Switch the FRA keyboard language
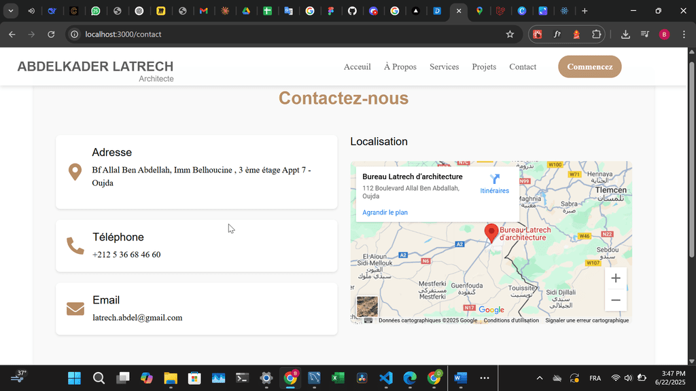This screenshot has width=696, height=391. point(595,377)
